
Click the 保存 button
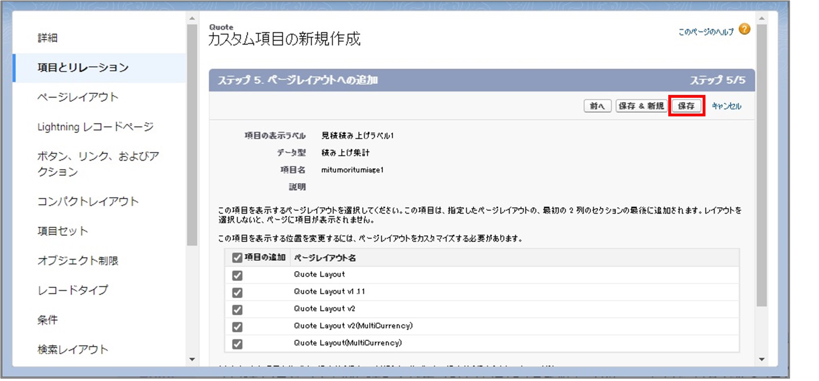pyautogui.click(x=686, y=106)
